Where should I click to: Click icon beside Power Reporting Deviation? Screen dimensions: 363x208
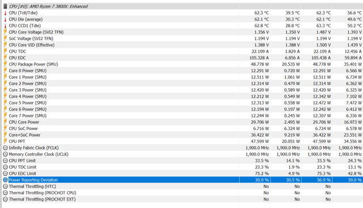pos(5,180)
